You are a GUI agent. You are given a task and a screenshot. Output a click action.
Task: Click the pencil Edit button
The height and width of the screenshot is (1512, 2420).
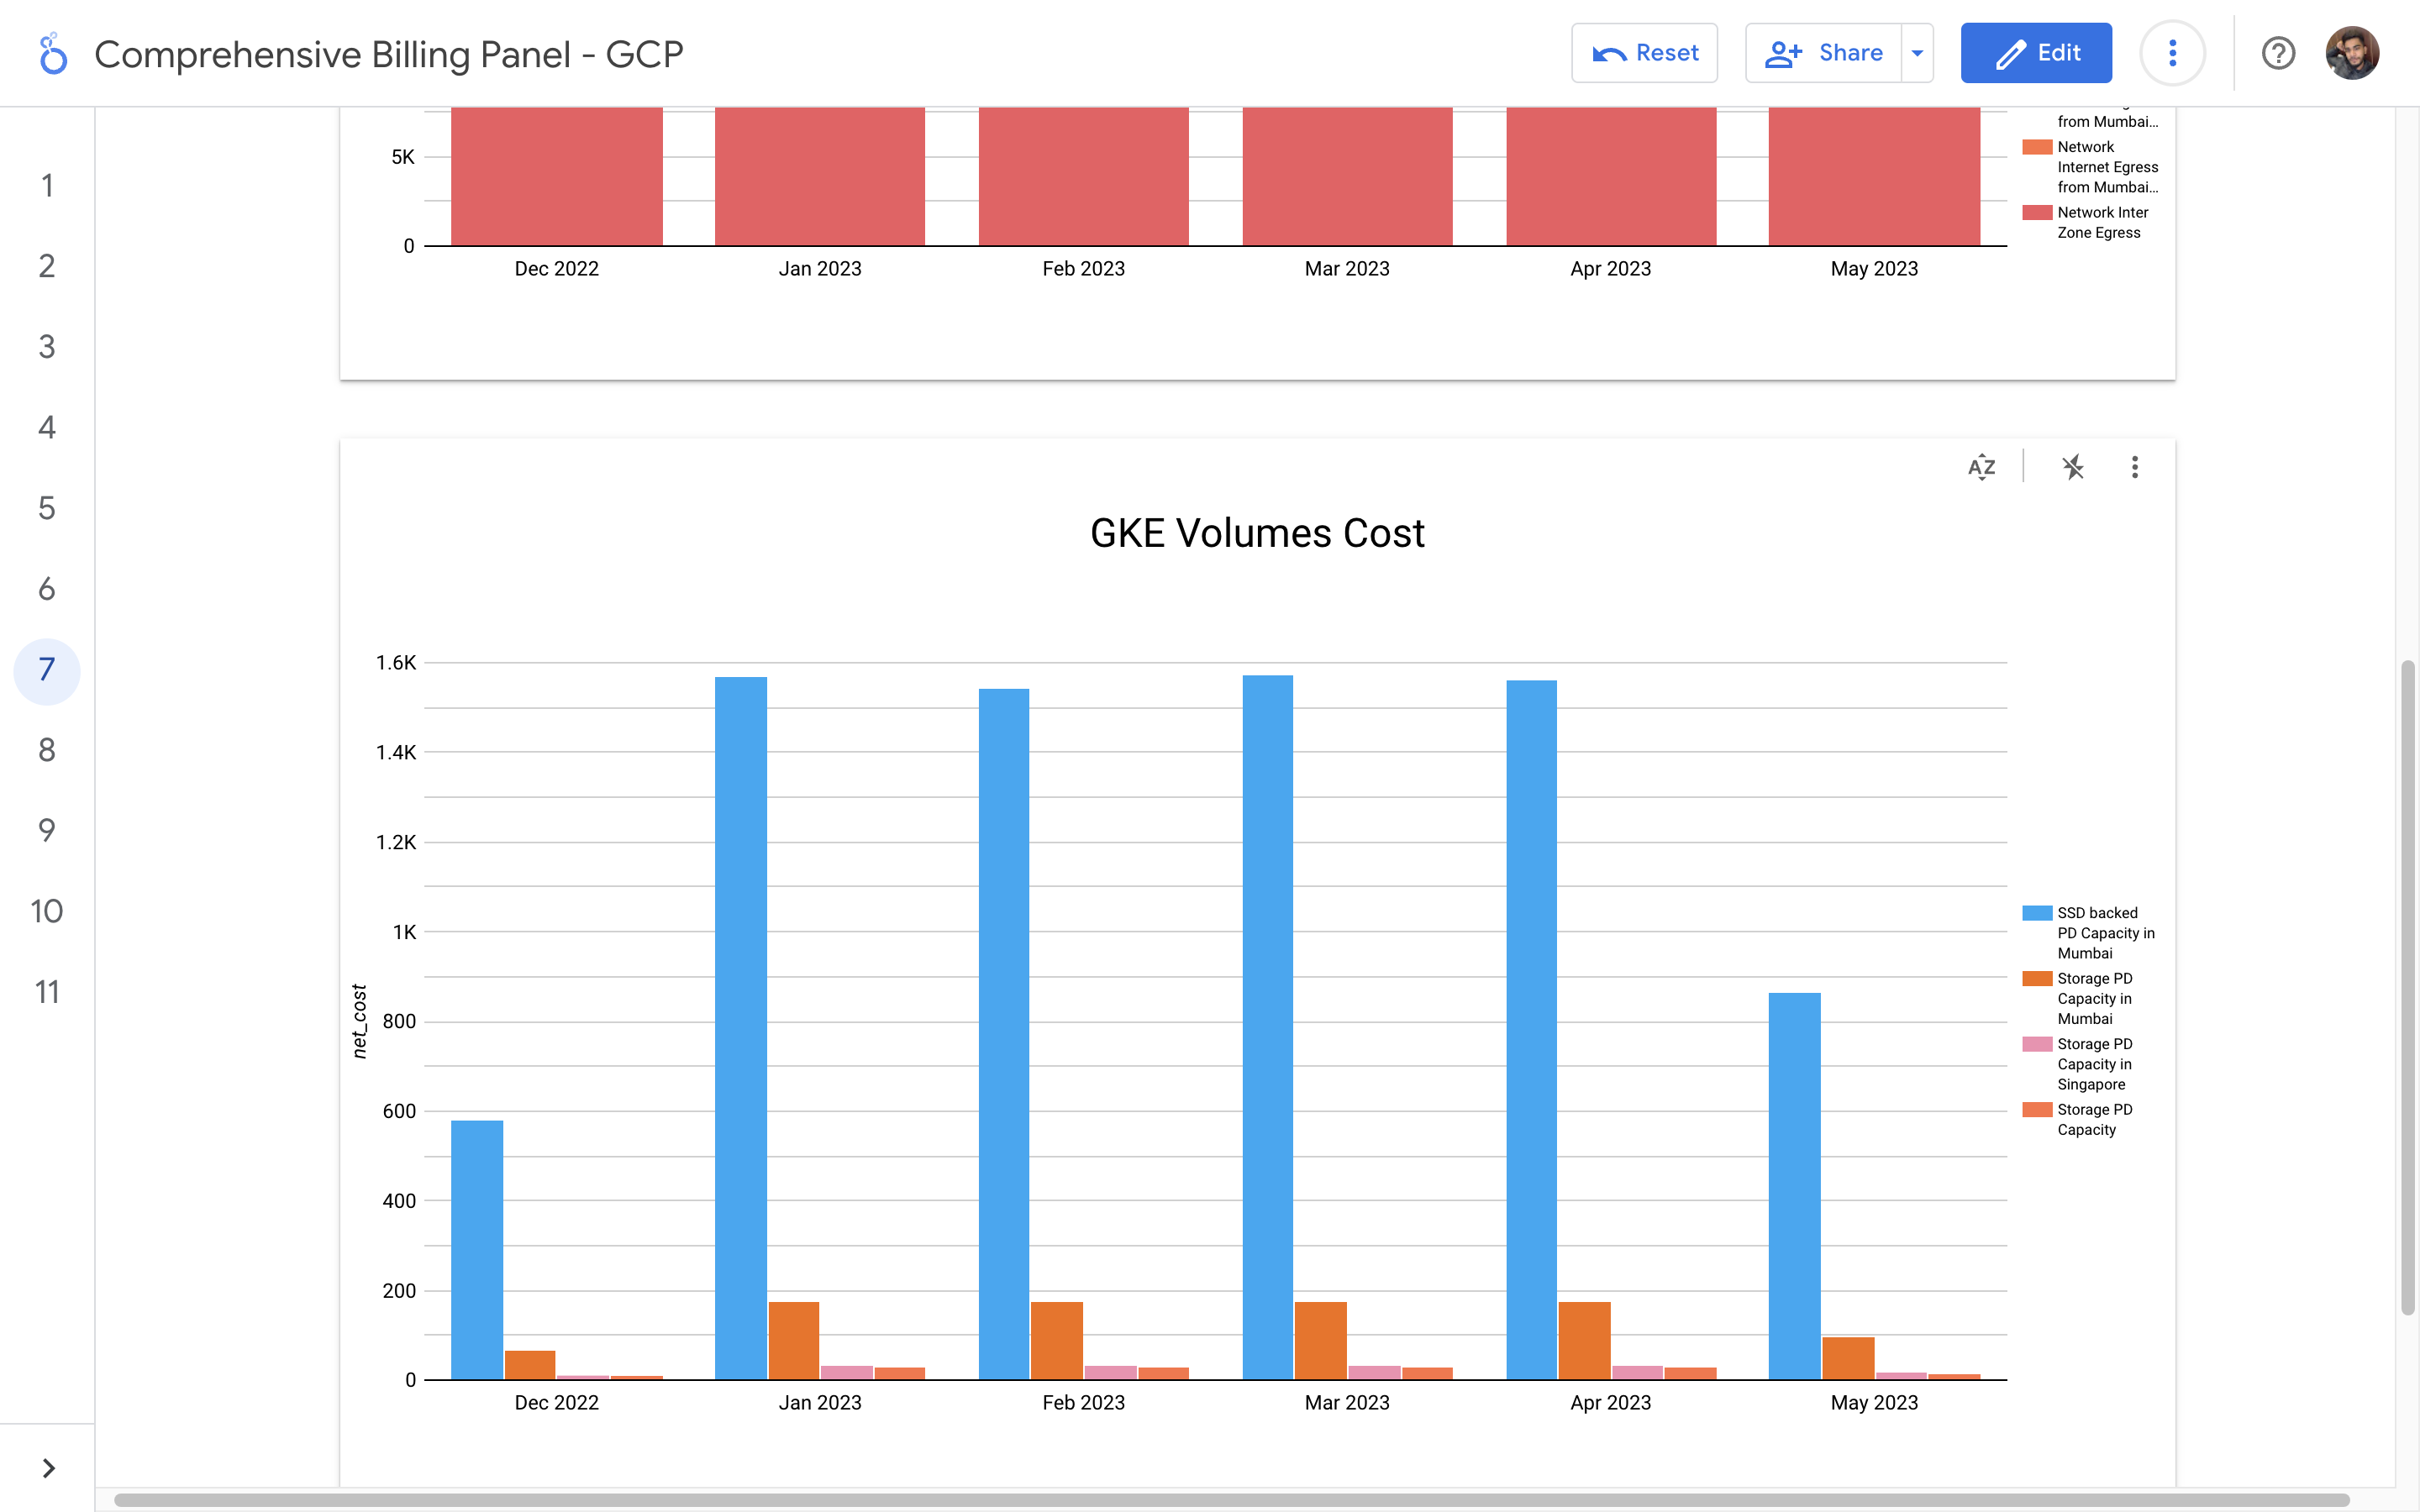click(x=2036, y=53)
